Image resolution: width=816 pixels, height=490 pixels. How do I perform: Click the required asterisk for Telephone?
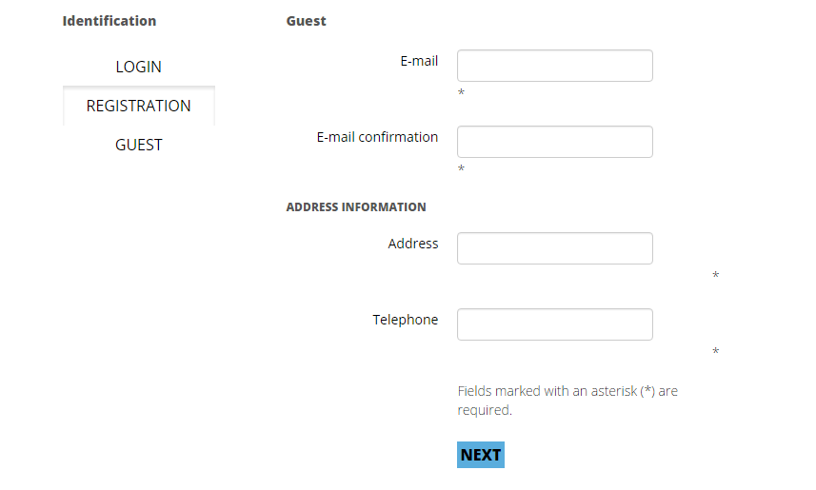point(715,352)
